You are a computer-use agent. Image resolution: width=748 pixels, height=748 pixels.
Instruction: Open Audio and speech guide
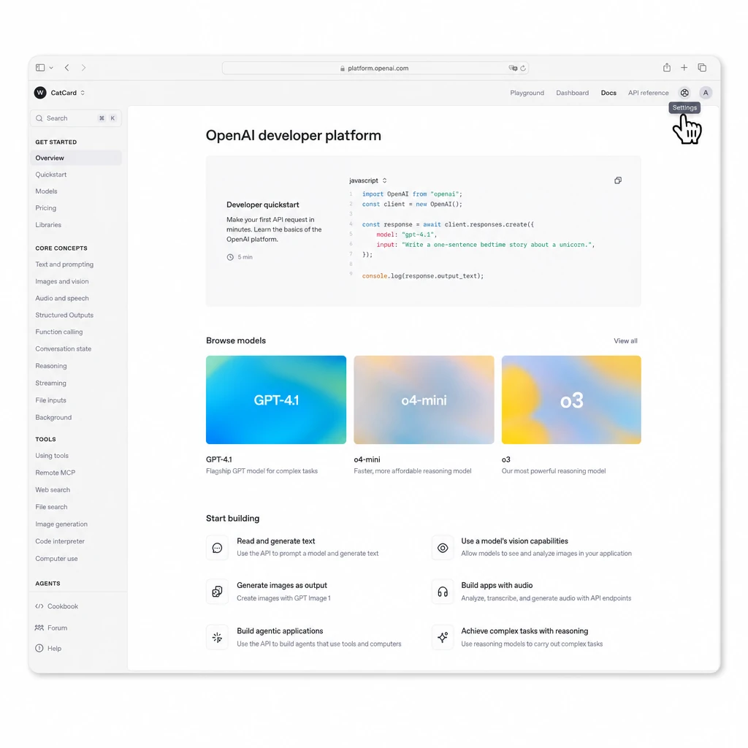click(x=61, y=298)
